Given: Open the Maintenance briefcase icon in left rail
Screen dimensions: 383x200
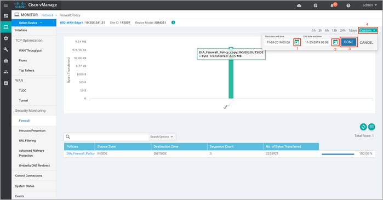Looking at the screenshot, I should (x=6, y=61).
